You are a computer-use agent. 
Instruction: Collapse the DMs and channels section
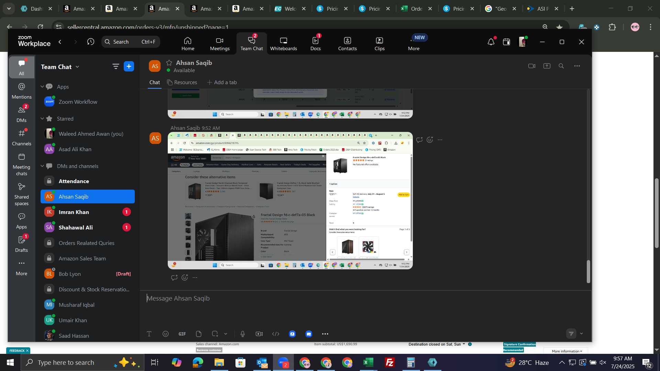coord(42,166)
